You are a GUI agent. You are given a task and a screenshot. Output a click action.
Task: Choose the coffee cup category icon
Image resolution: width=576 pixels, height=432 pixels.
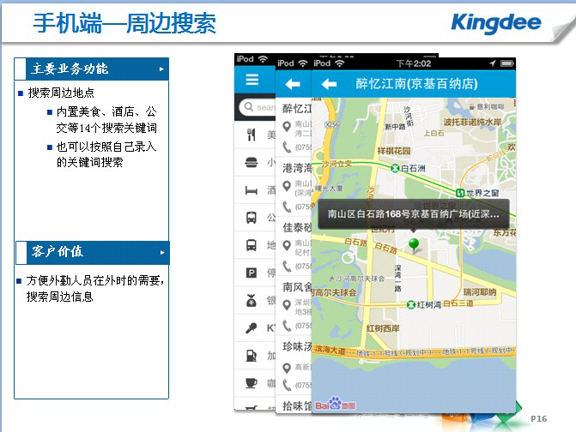click(252, 383)
